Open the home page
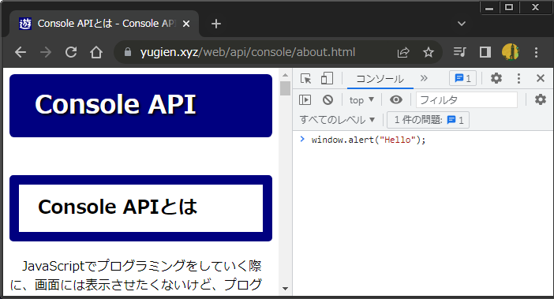This screenshot has width=554, height=299. [x=96, y=52]
